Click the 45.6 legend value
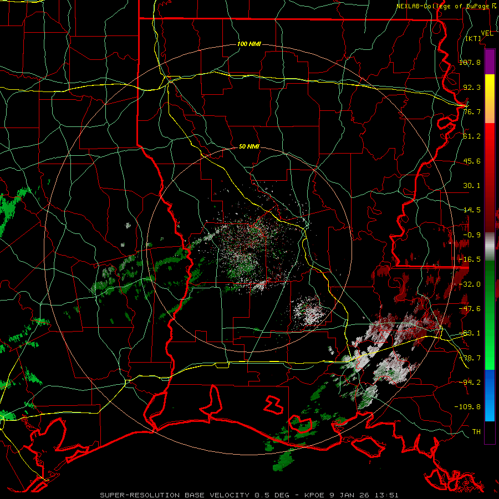 [x=472, y=161]
